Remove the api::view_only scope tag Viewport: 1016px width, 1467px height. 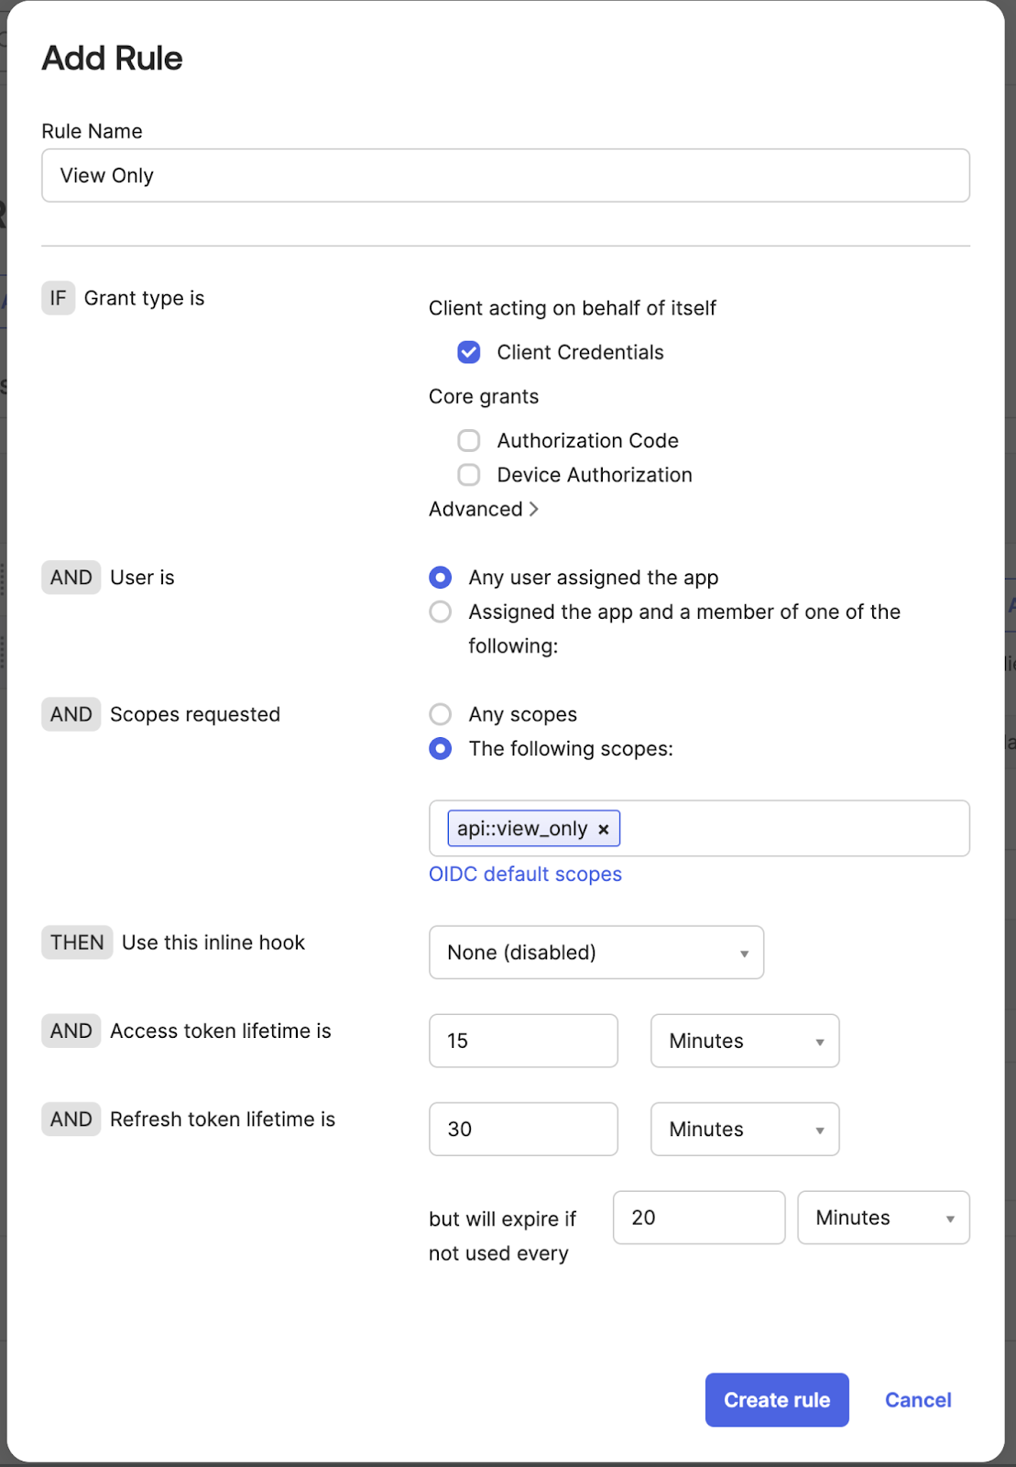coord(604,830)
